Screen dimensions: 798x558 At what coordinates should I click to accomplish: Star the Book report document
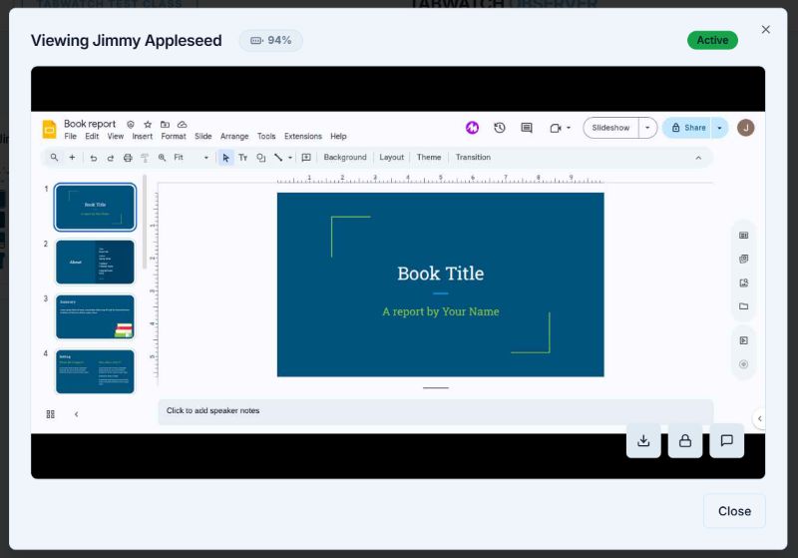[x=148, y=124]
